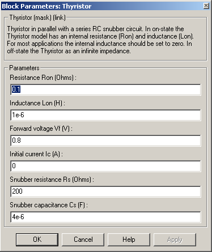Click the Snubber capacitance Cs field
The height and width of the screenshot is (252, 212).
(x=105, y=217)
